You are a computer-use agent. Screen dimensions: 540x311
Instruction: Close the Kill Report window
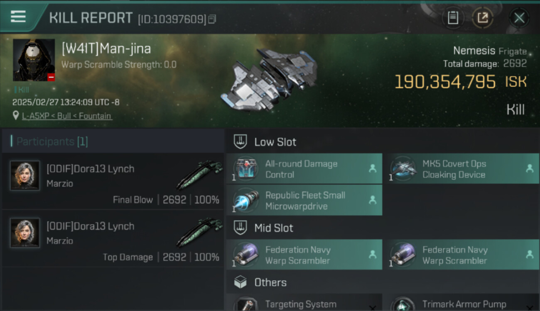(x=519, y=17)
